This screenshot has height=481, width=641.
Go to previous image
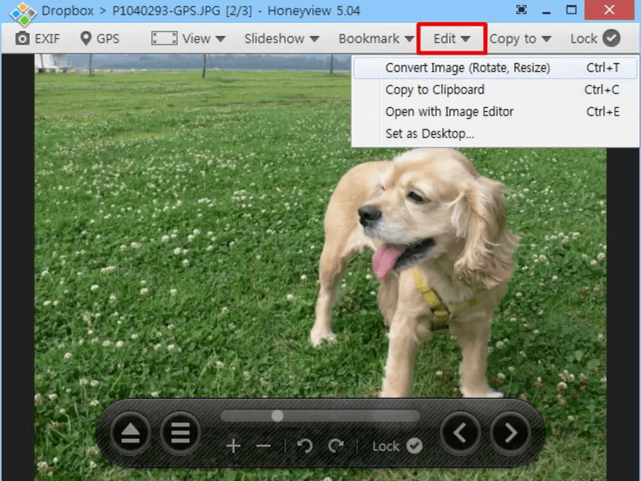460,433
